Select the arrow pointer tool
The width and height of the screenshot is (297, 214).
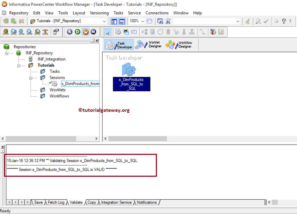pos(107,32)
